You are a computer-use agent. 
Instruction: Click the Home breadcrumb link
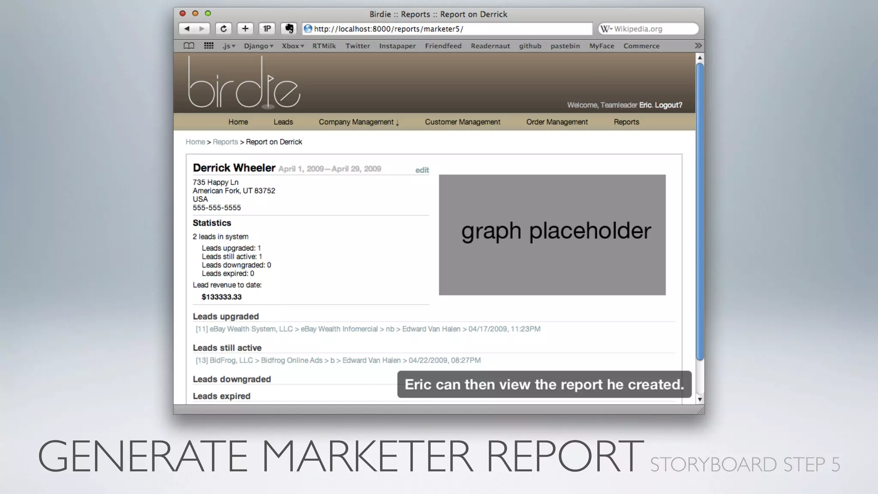click(x=195, y=142)
